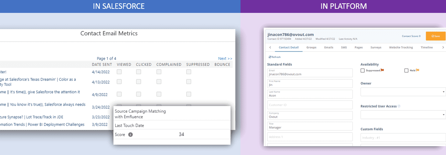Click the yellow Held flag icon
The height and width of the screenshot is (155, 446).
tap(418, 70)
